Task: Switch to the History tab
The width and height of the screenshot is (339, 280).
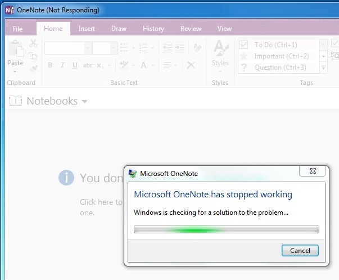Action: coord(153,29)
